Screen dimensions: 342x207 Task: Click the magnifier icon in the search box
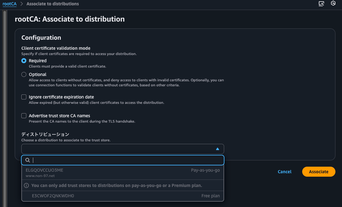tap(27, 160)
